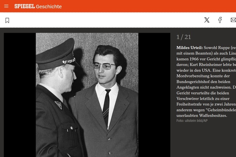Click the glasses of the man in the suit

(104, 66)
